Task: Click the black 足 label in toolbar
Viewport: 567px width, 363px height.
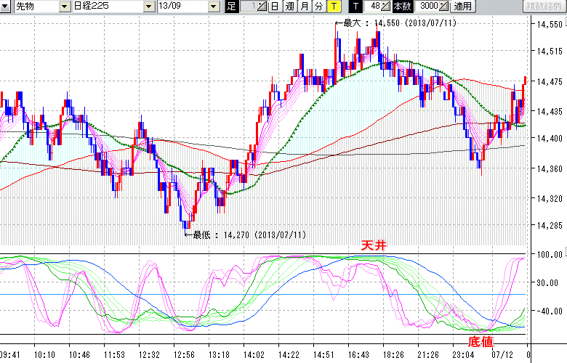Action: (232, 7)
